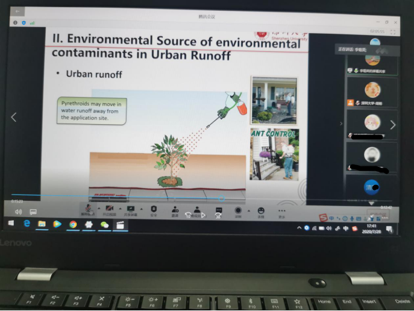Open the Members list icon
The width and height of the screenshot is (414, 311).
point(196,210)
